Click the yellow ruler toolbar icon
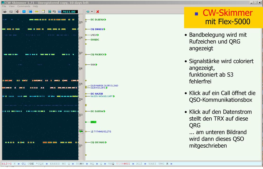This screenshot has height=169, width=263. pos(36,12)
